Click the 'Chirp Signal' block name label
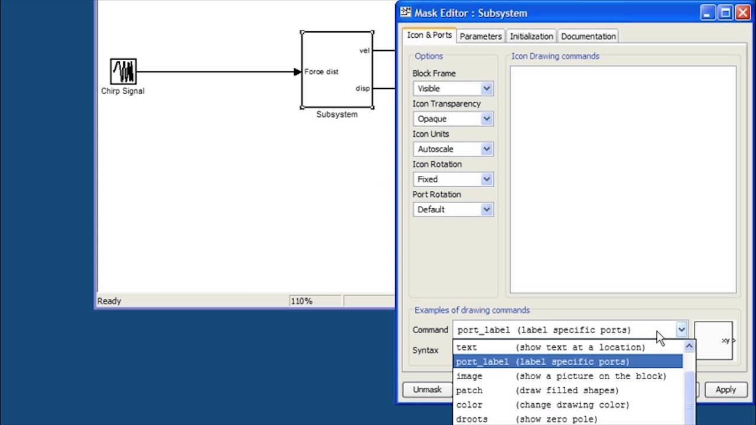Screen dimensions: 756x425 click(123, 91)
